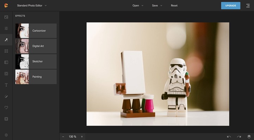Viewport: 254px width, 140px height.
Task: Select the Effects magic wand icon
Action: point(6,40)
